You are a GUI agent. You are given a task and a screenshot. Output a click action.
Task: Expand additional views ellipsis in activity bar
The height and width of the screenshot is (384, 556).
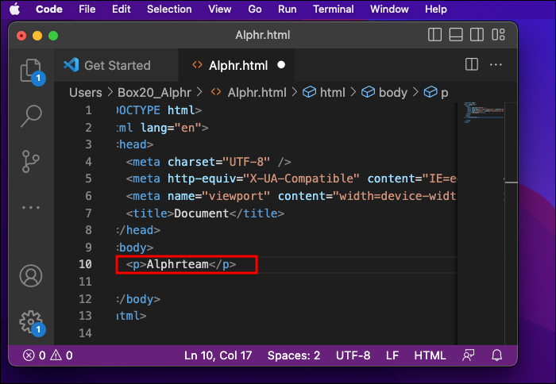[31, 207]
